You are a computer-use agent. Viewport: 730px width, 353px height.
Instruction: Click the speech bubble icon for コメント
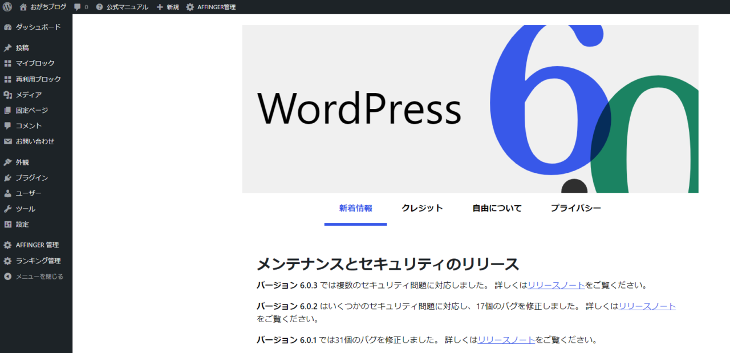pos(8,125)
